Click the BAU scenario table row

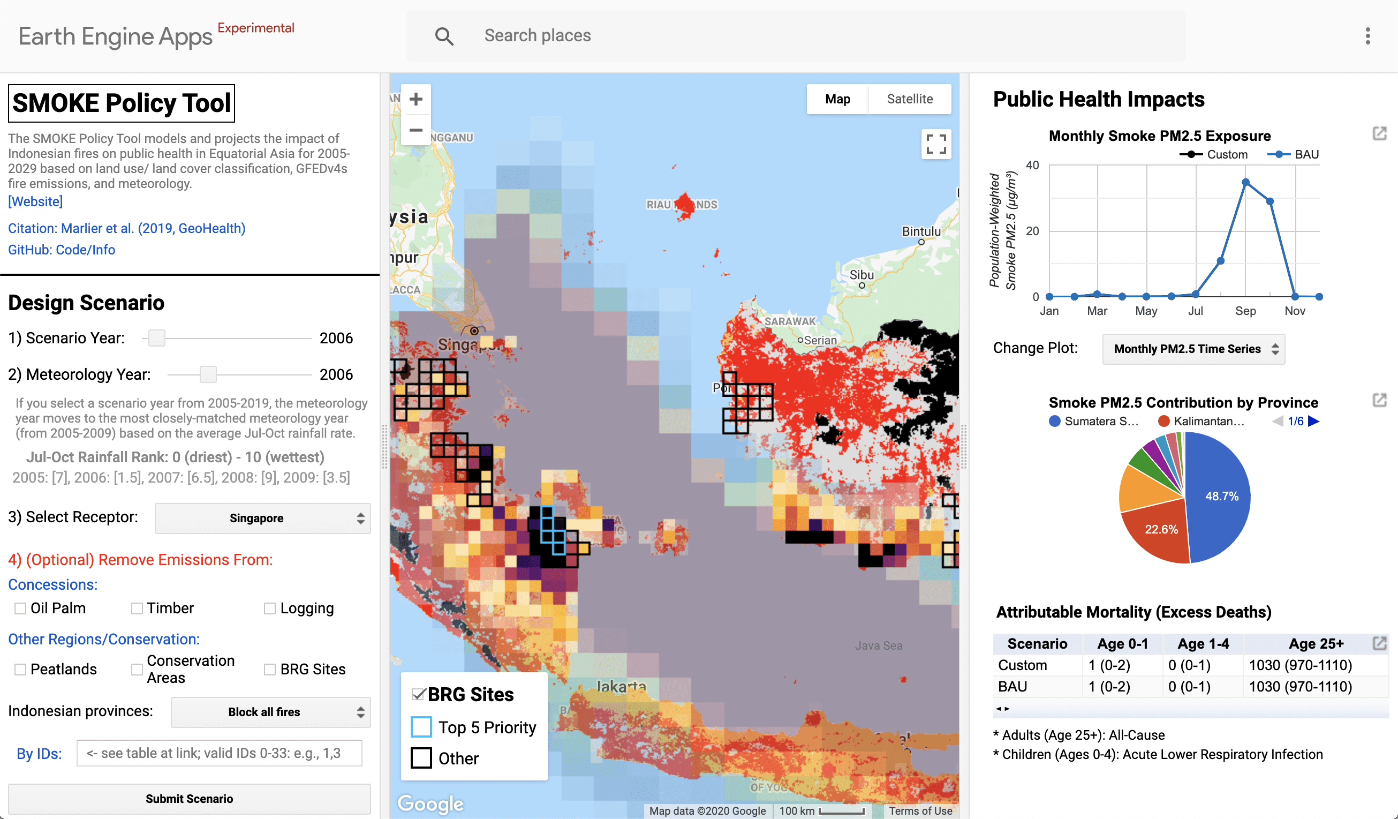tap(1190, 687)
